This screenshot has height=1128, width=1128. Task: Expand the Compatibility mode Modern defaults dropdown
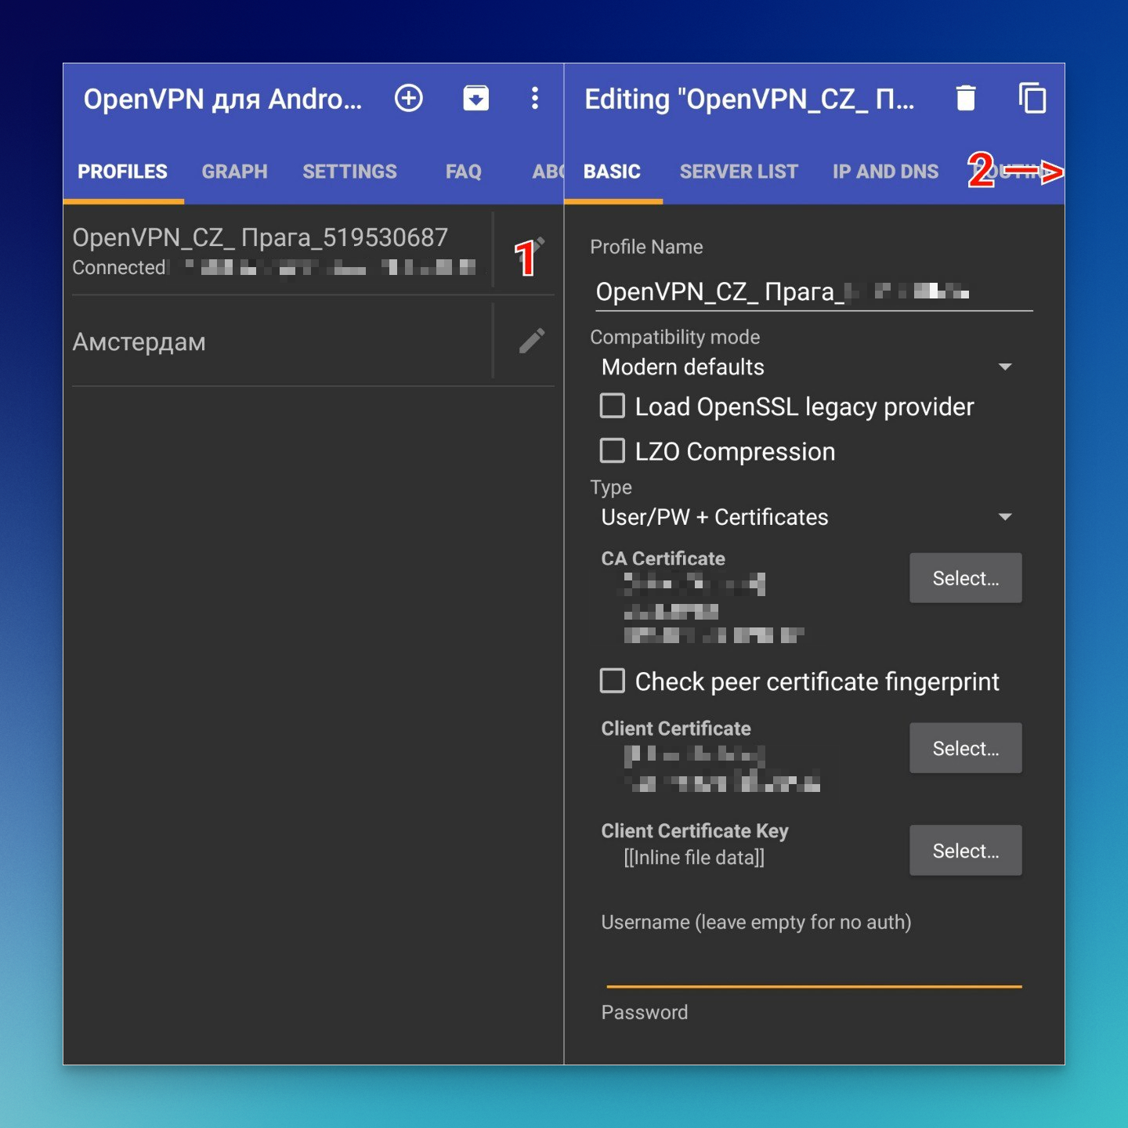[x=807, y=367]
